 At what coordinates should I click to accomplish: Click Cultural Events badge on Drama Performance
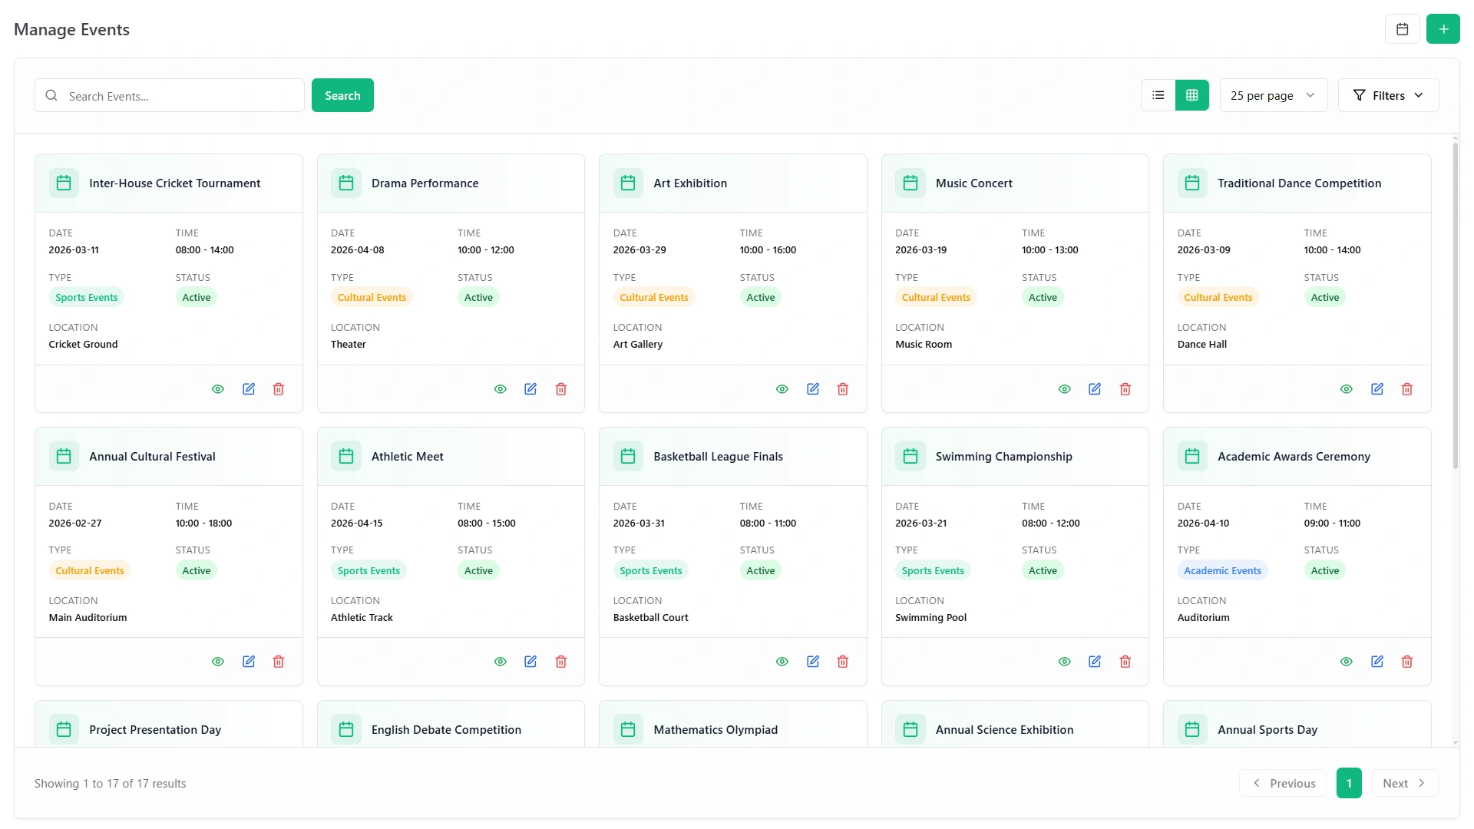coord(372,297)
